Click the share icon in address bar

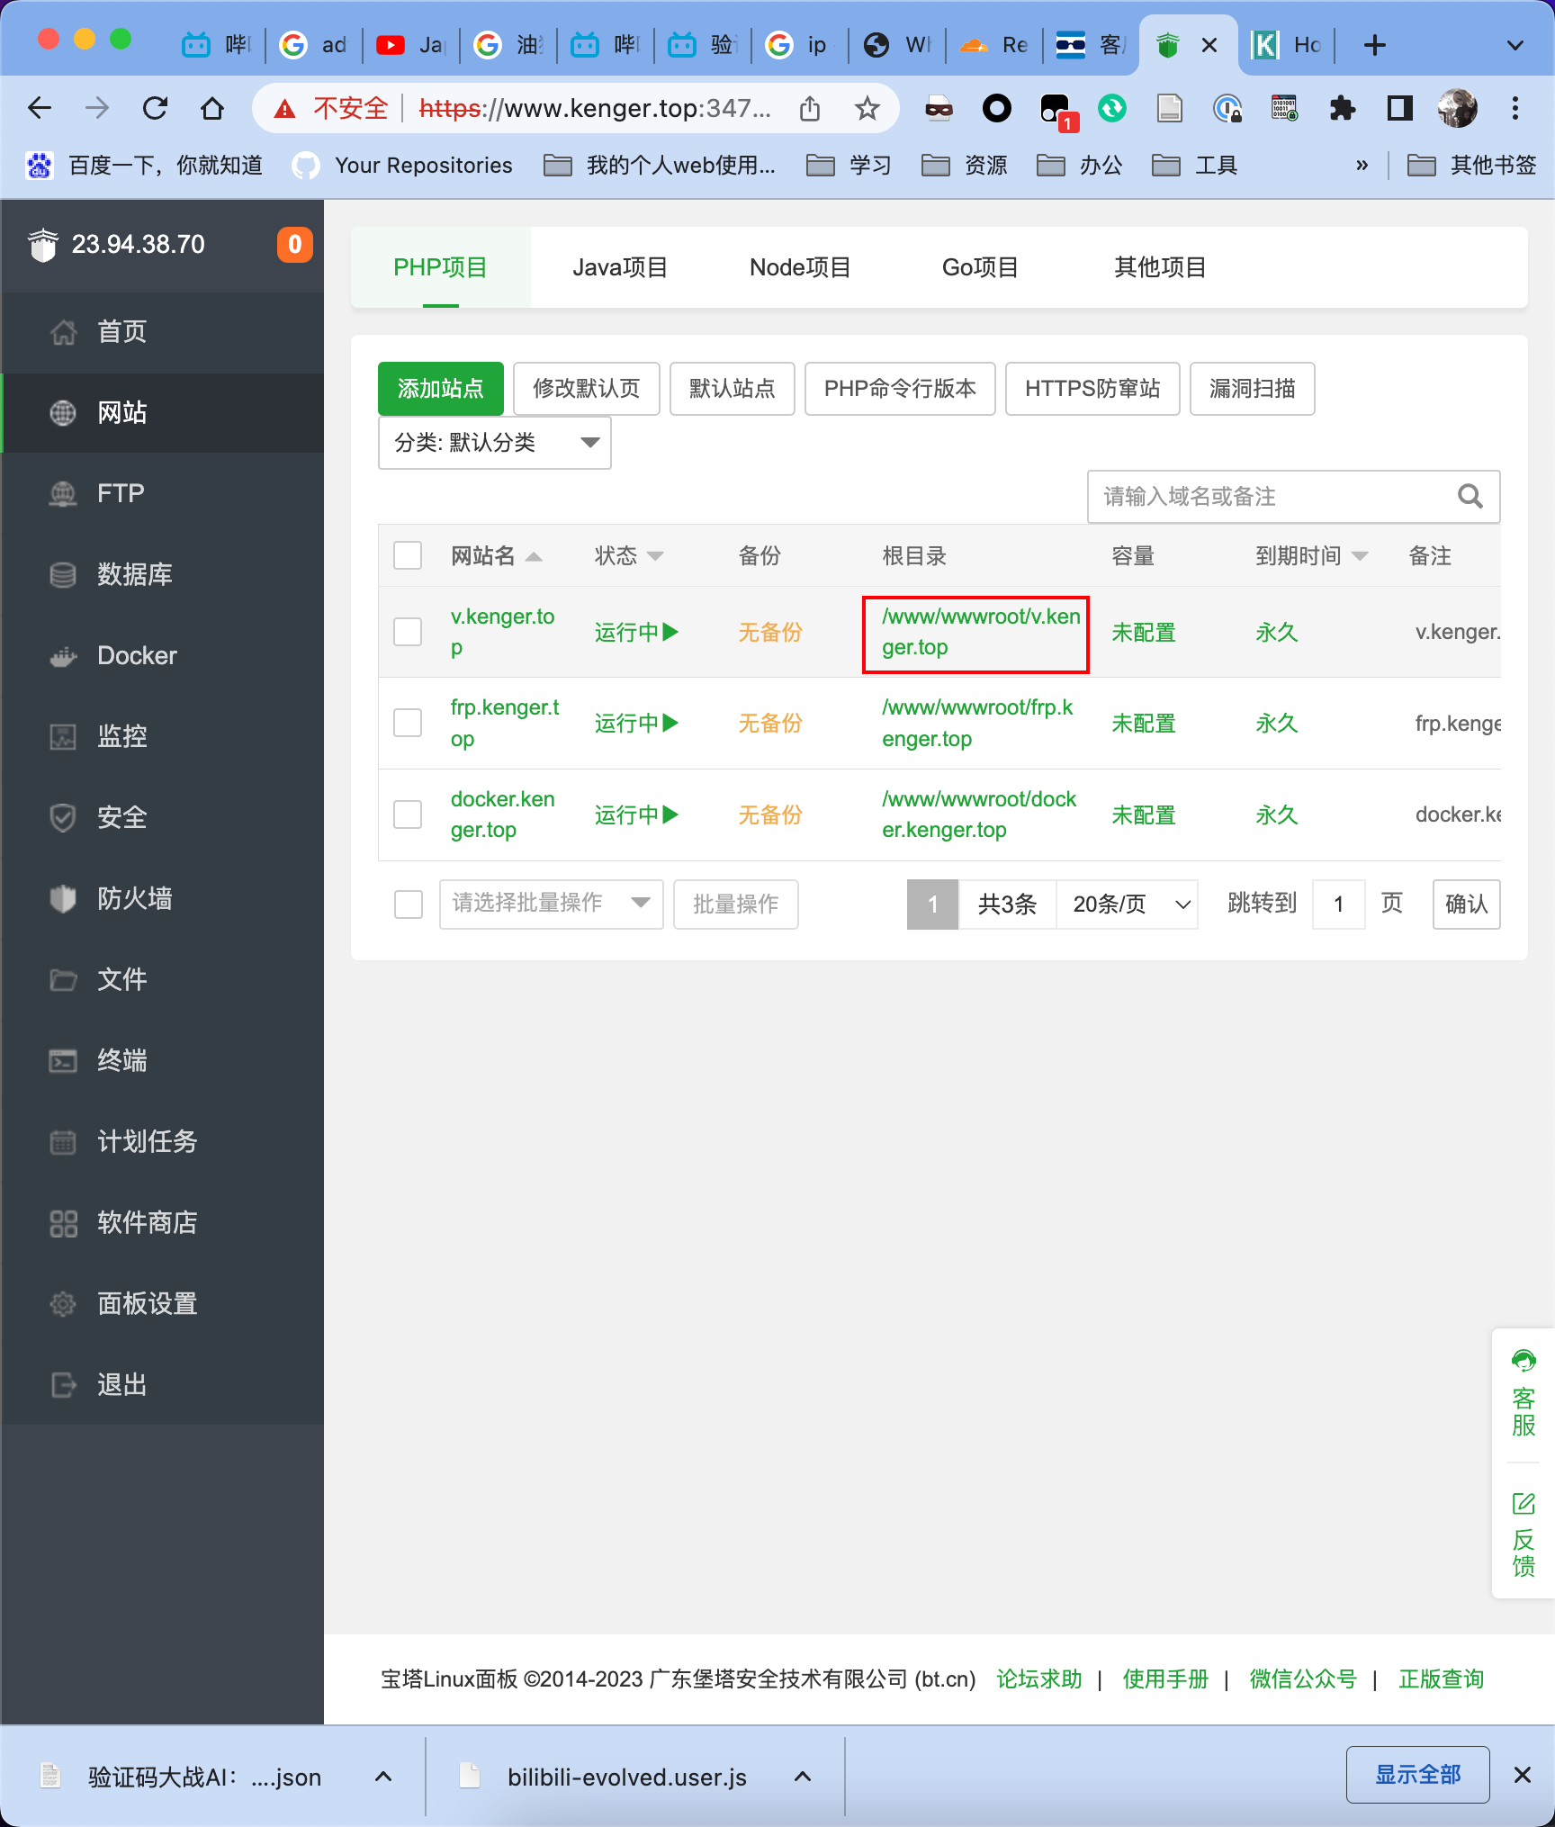tap(810, 109)
